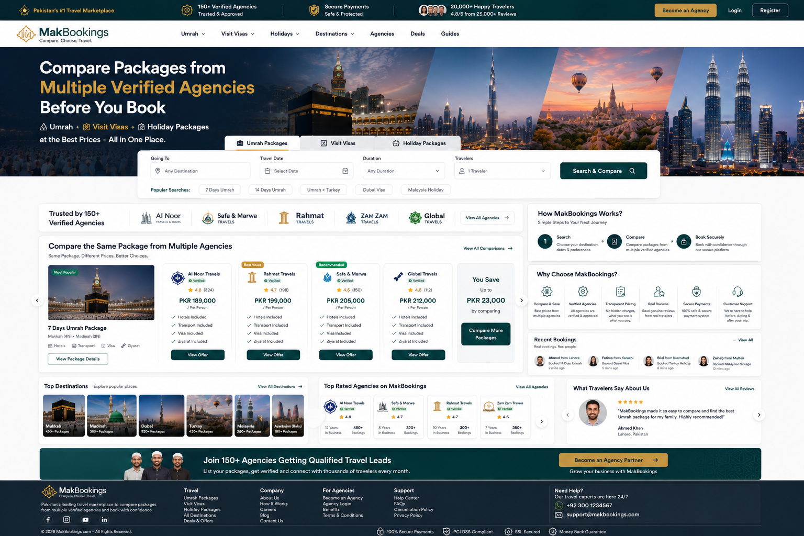Open the View All Reviews link
This screenshot has width=804, height=536.
tap(739, 389)
